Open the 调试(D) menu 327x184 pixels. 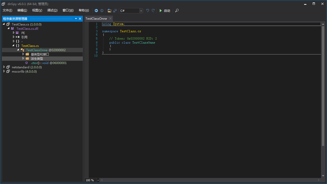pos(52,11)
